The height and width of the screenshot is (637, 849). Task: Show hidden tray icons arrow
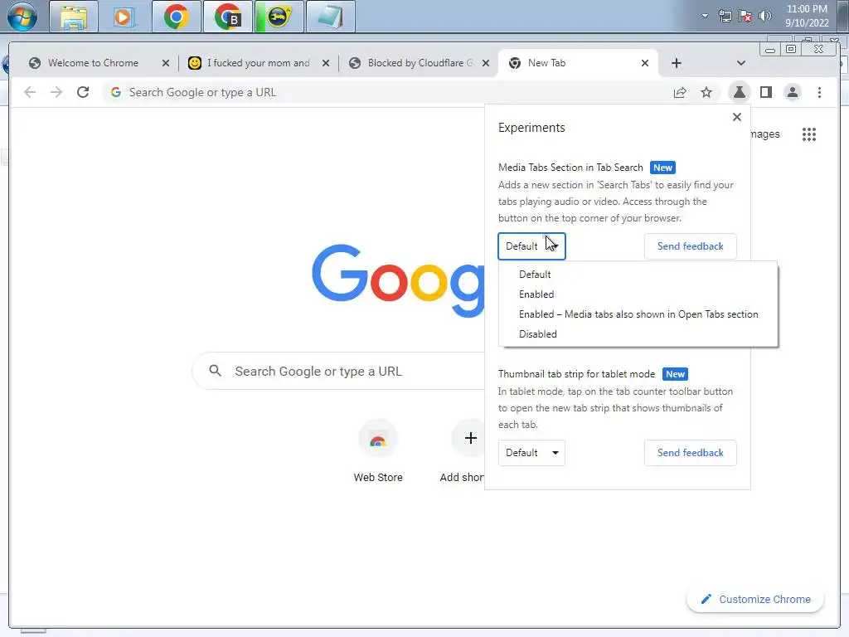tap(705, 16)
